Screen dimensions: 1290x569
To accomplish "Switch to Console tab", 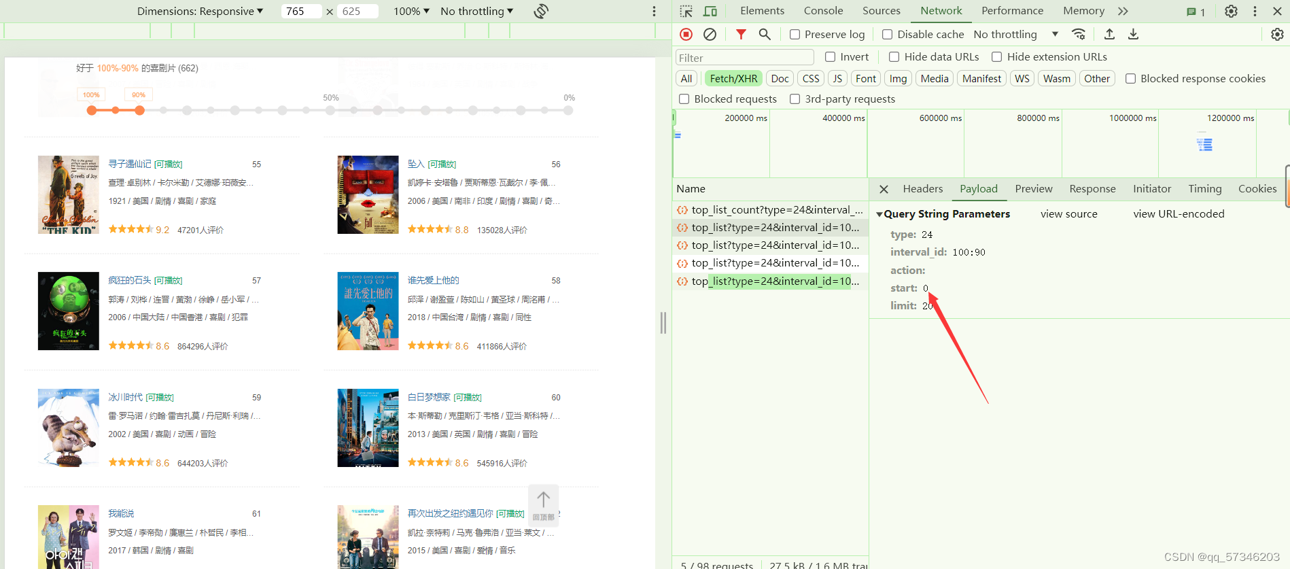I will [x=823, y=11].
